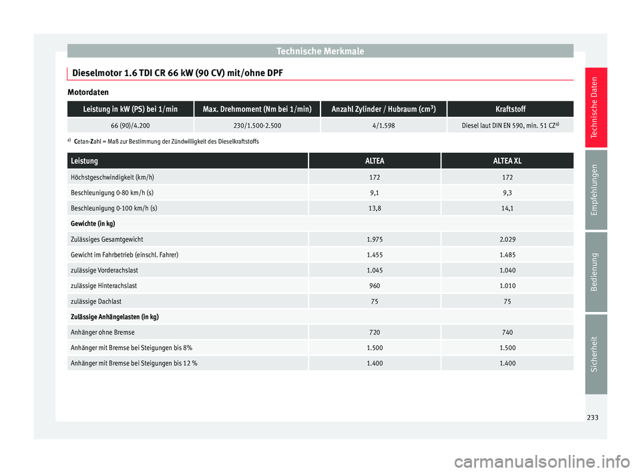This screenshot has height=473, width=641.
Task: Click the Gesamtgewicht value 2.029
Action: click(x=507, y=239)
